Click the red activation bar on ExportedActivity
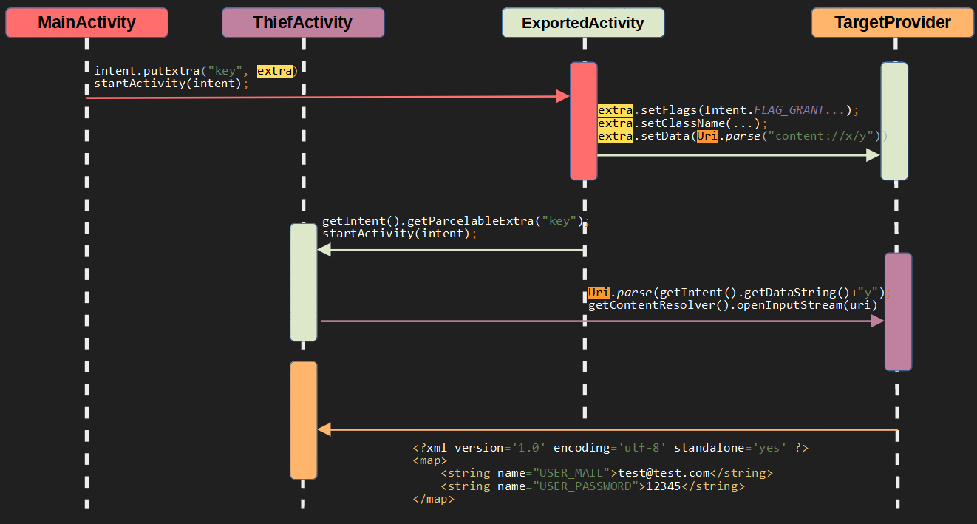 coord(583,120)
